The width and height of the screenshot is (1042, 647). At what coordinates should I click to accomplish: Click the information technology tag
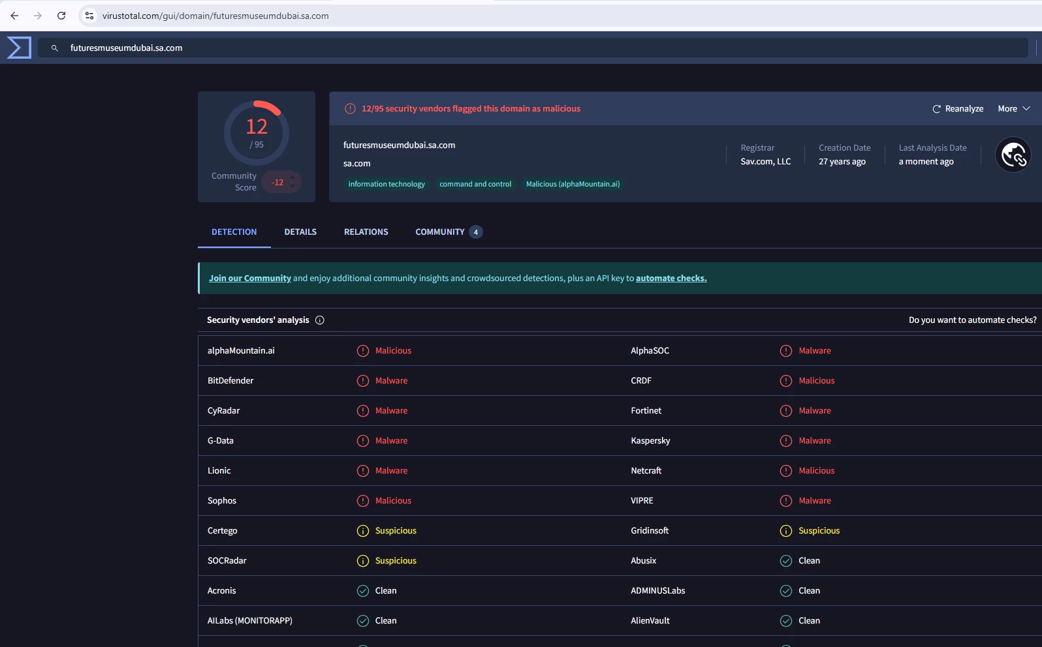(387, 184)
